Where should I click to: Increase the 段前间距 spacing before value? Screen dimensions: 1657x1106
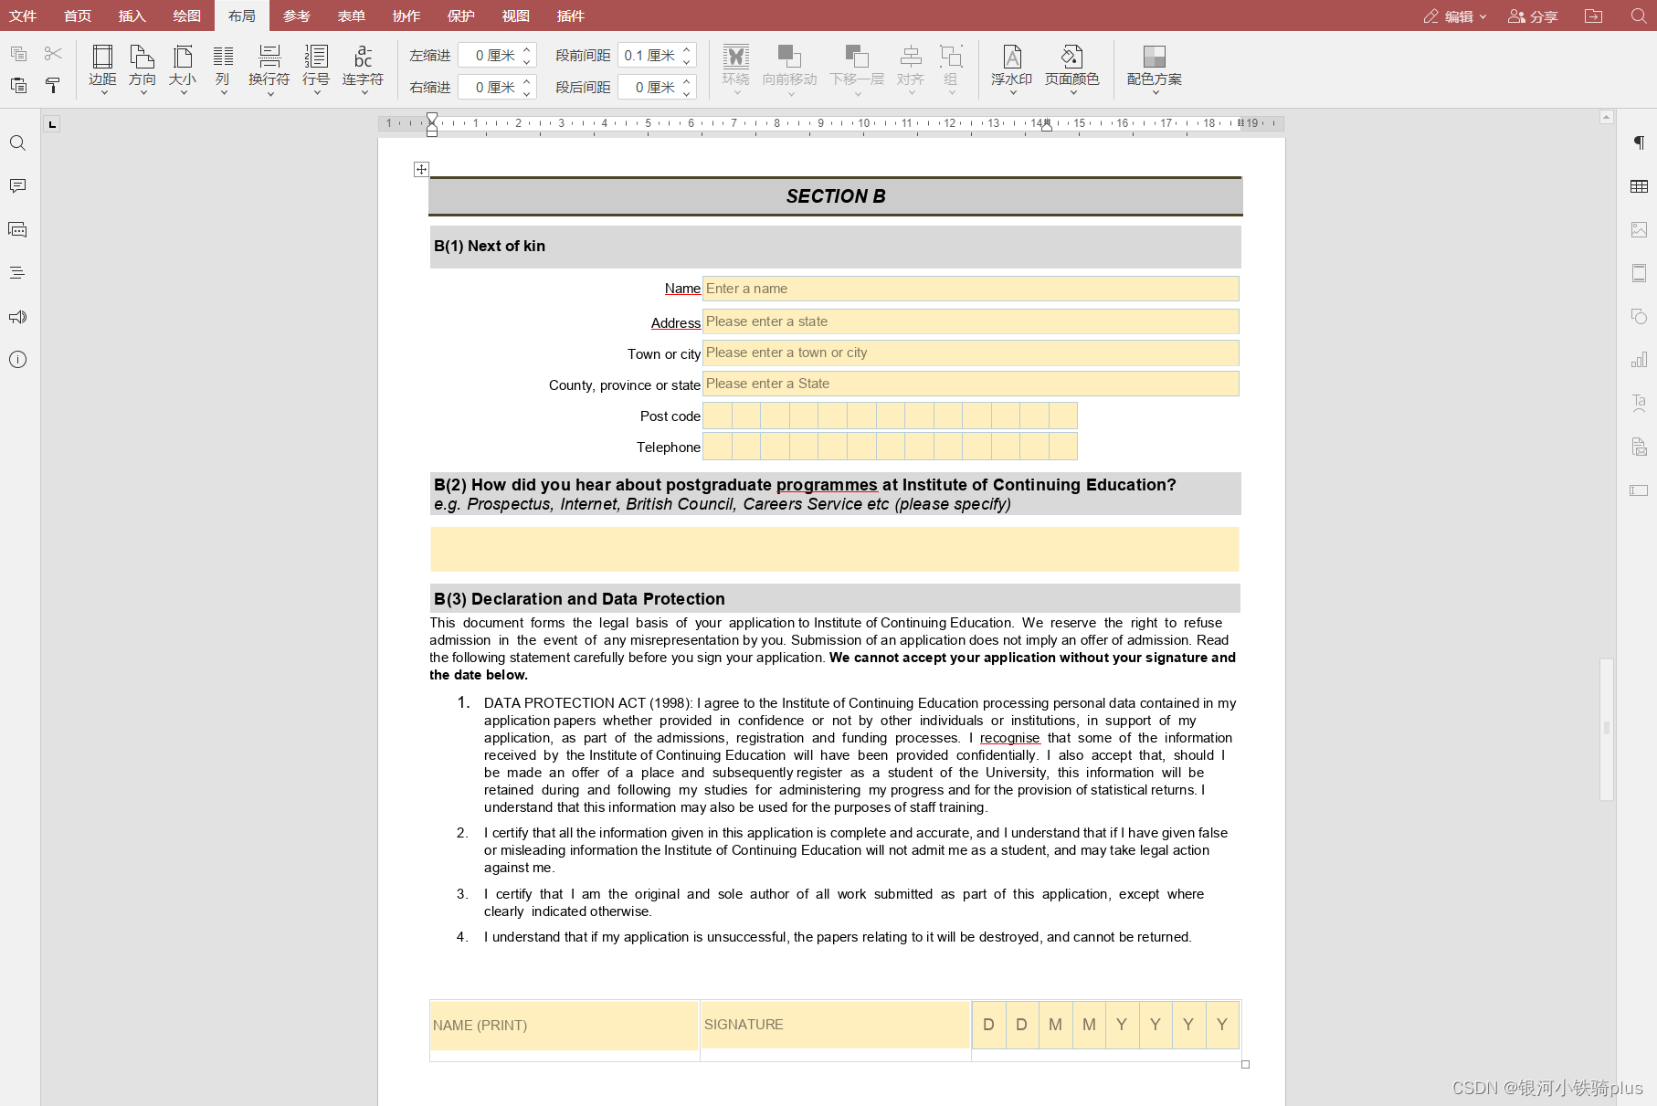coord(687,49)
